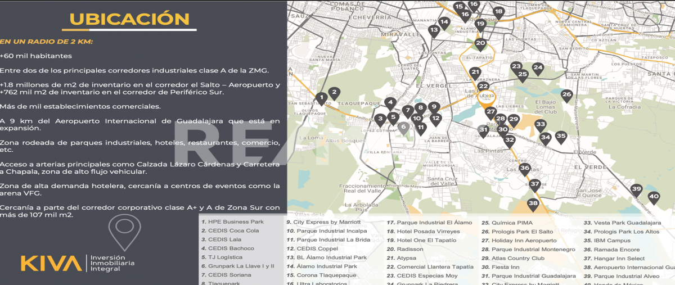Click the 'EN UN RADIO DE 2 KM:' subtitle

(46, 42)
